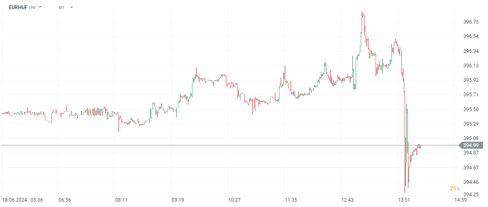Click the 14:59 time axis label
Viewport: 488px width, 207px height.
coord(461,200)
